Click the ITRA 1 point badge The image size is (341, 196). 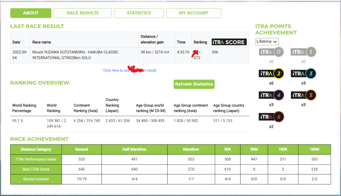[x=303, y=52]
